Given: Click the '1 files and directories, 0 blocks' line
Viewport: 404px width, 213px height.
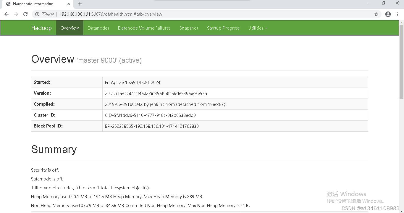Looking at the screenshot, I should [91, 188].
